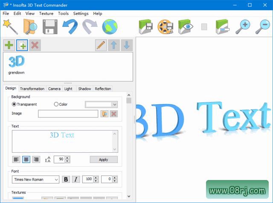Open Times New Roman font dropdown

tap(35, 180)
